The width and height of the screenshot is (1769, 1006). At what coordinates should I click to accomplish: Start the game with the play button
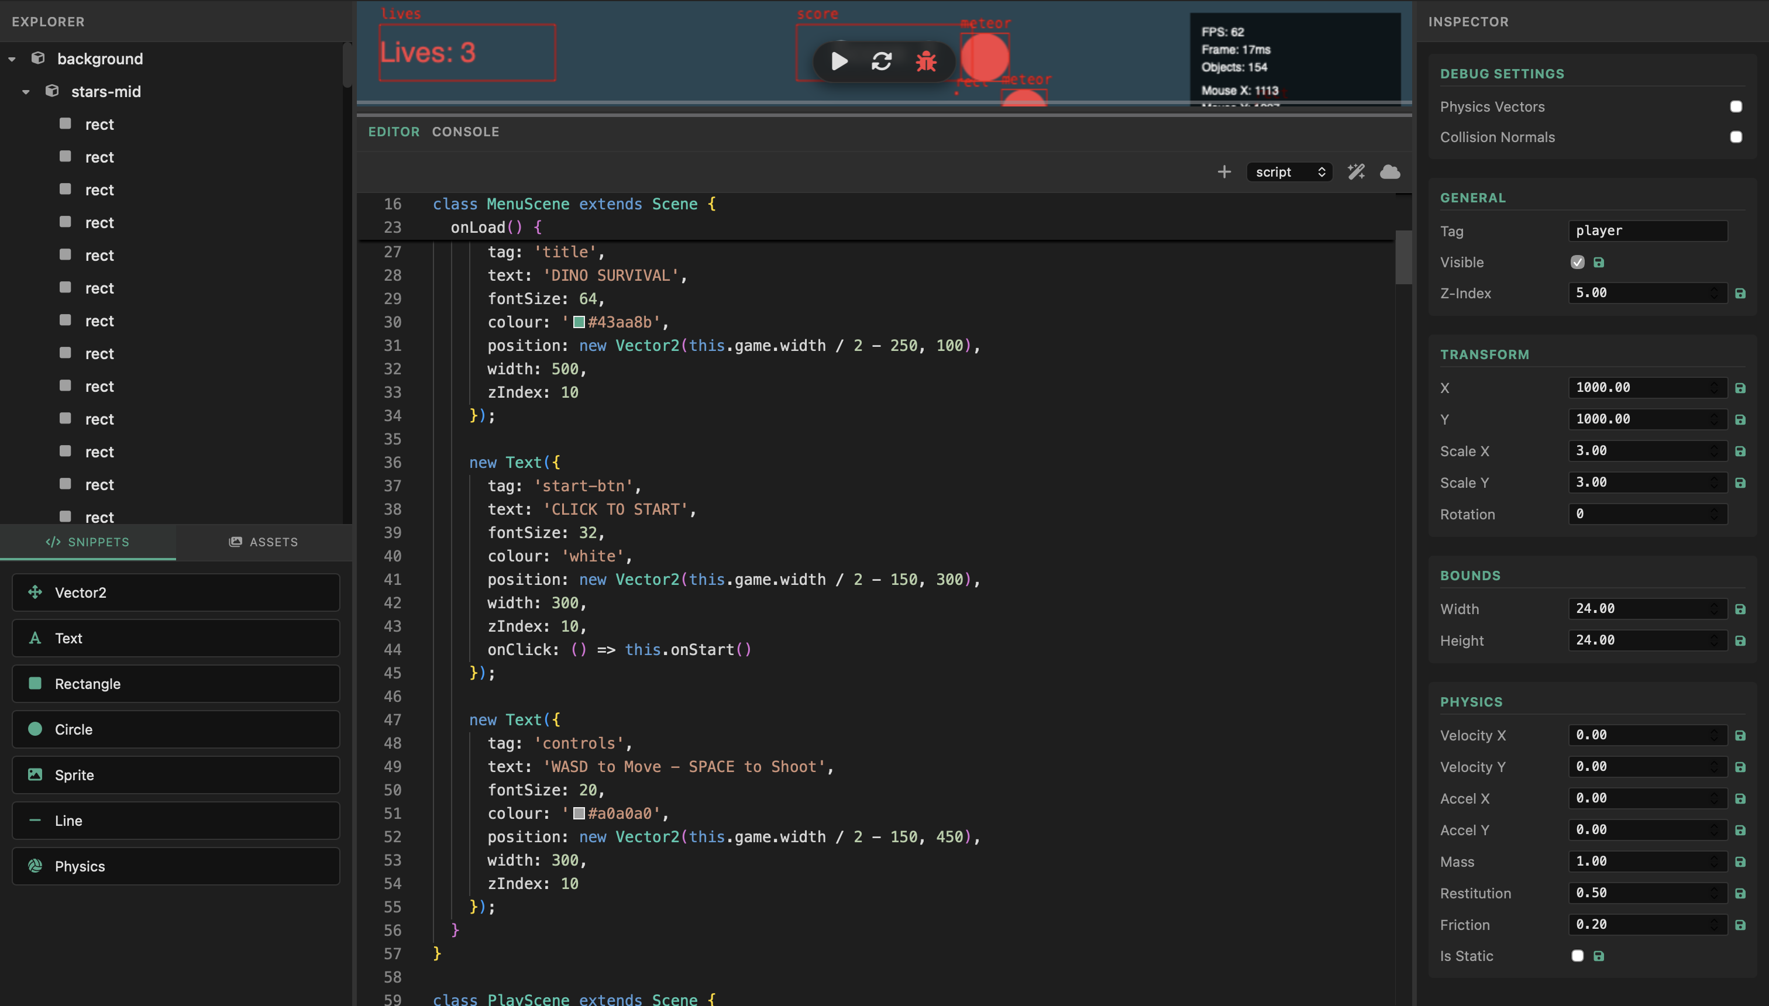(839, 61)
